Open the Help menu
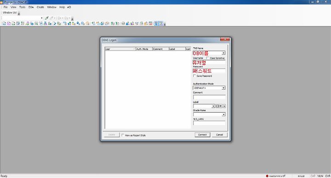Viewport: 331px width, 178px height. point(62,7)
